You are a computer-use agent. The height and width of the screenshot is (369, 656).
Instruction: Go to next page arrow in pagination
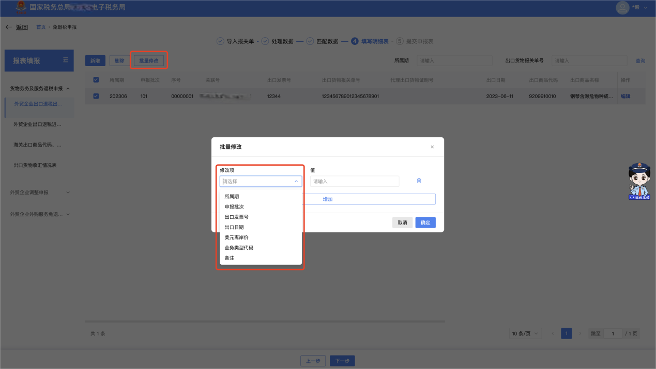580,334
